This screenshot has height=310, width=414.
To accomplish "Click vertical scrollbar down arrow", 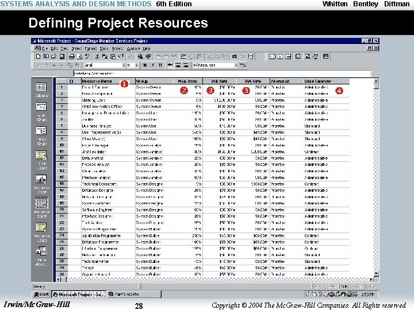I will pyautogui.click(x=376, y=274).
